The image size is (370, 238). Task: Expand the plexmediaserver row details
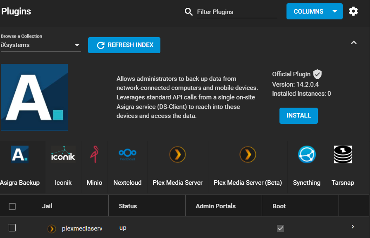353,227
